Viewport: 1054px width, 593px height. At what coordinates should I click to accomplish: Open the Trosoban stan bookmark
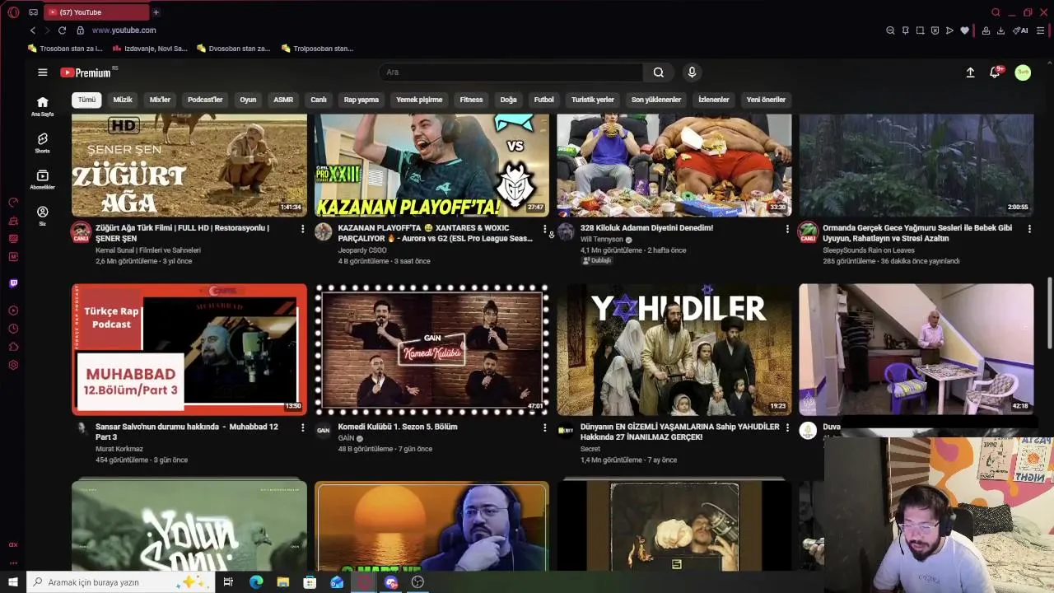pyautogui.click(x=65, y=49)
